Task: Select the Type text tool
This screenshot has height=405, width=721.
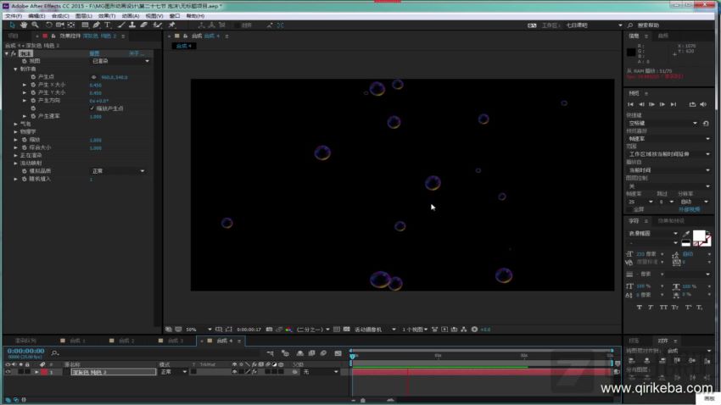Action: [108, 25]
